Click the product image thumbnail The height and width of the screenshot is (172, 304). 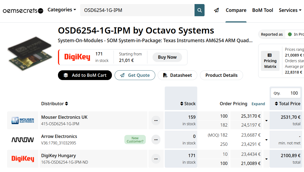30,53
